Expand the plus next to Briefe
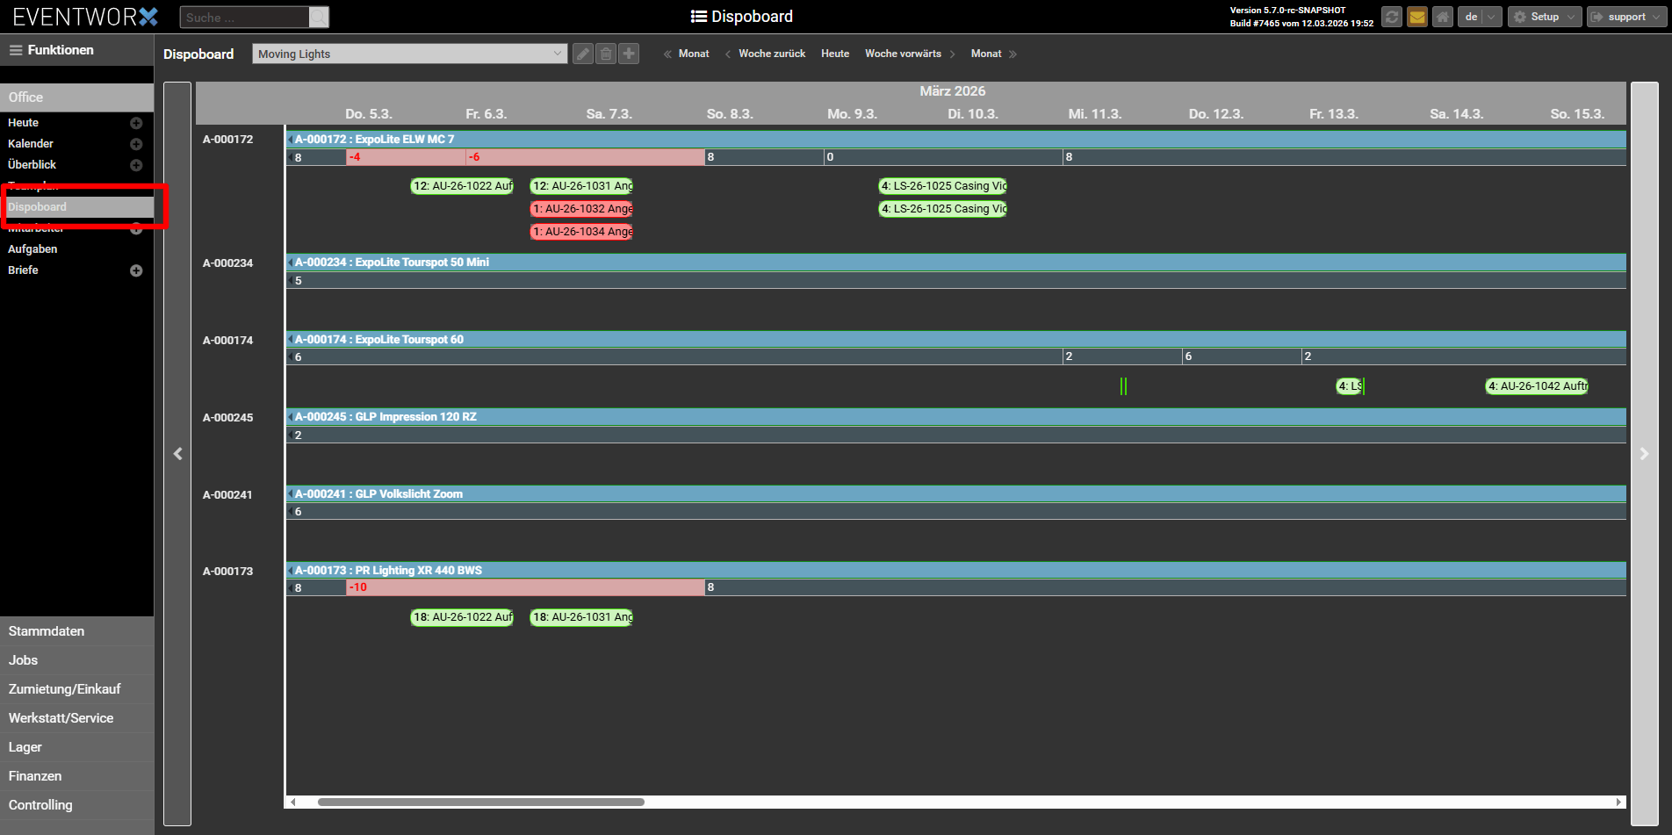 (136, 270)
